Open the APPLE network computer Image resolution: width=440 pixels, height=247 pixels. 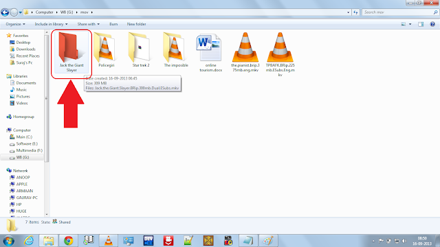19,184
